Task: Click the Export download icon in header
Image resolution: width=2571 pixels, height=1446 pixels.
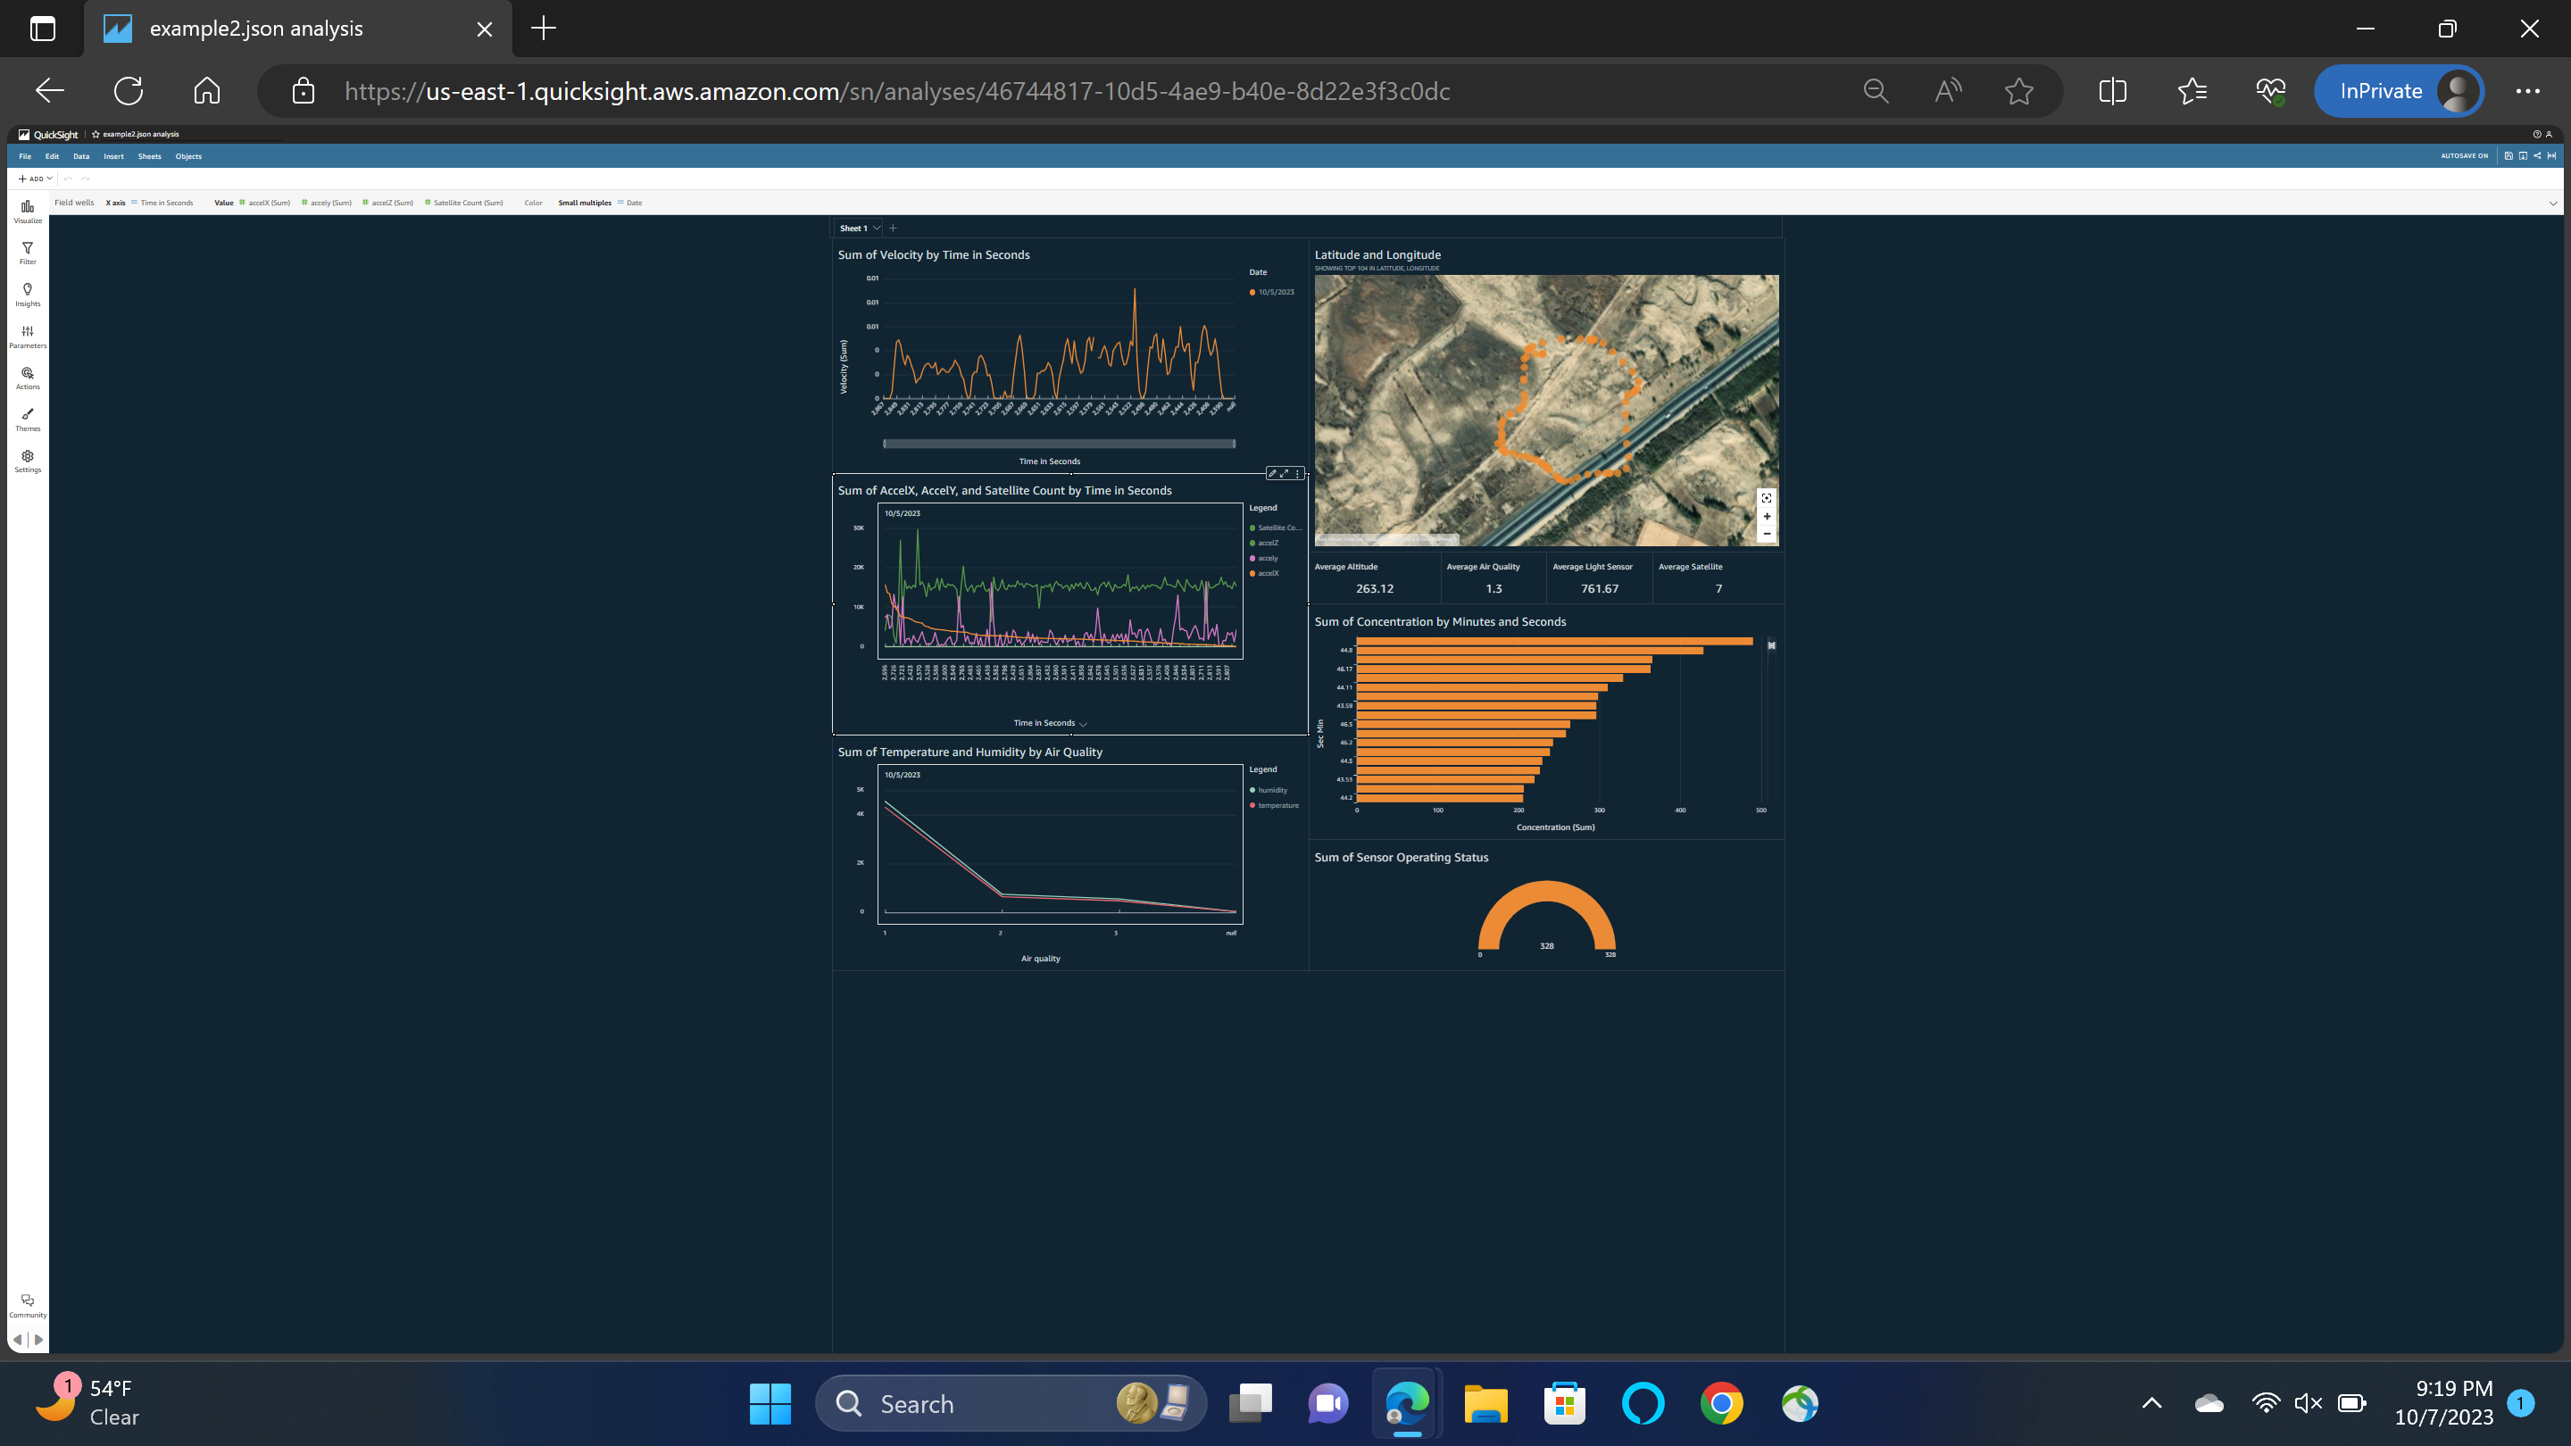Action: pos(2524,155)
